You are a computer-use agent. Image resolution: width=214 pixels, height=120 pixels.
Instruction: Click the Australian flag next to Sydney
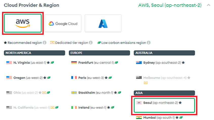139,63
